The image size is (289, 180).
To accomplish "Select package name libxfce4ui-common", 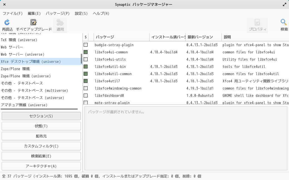I will pyautogui.click(x=111, y=52).
